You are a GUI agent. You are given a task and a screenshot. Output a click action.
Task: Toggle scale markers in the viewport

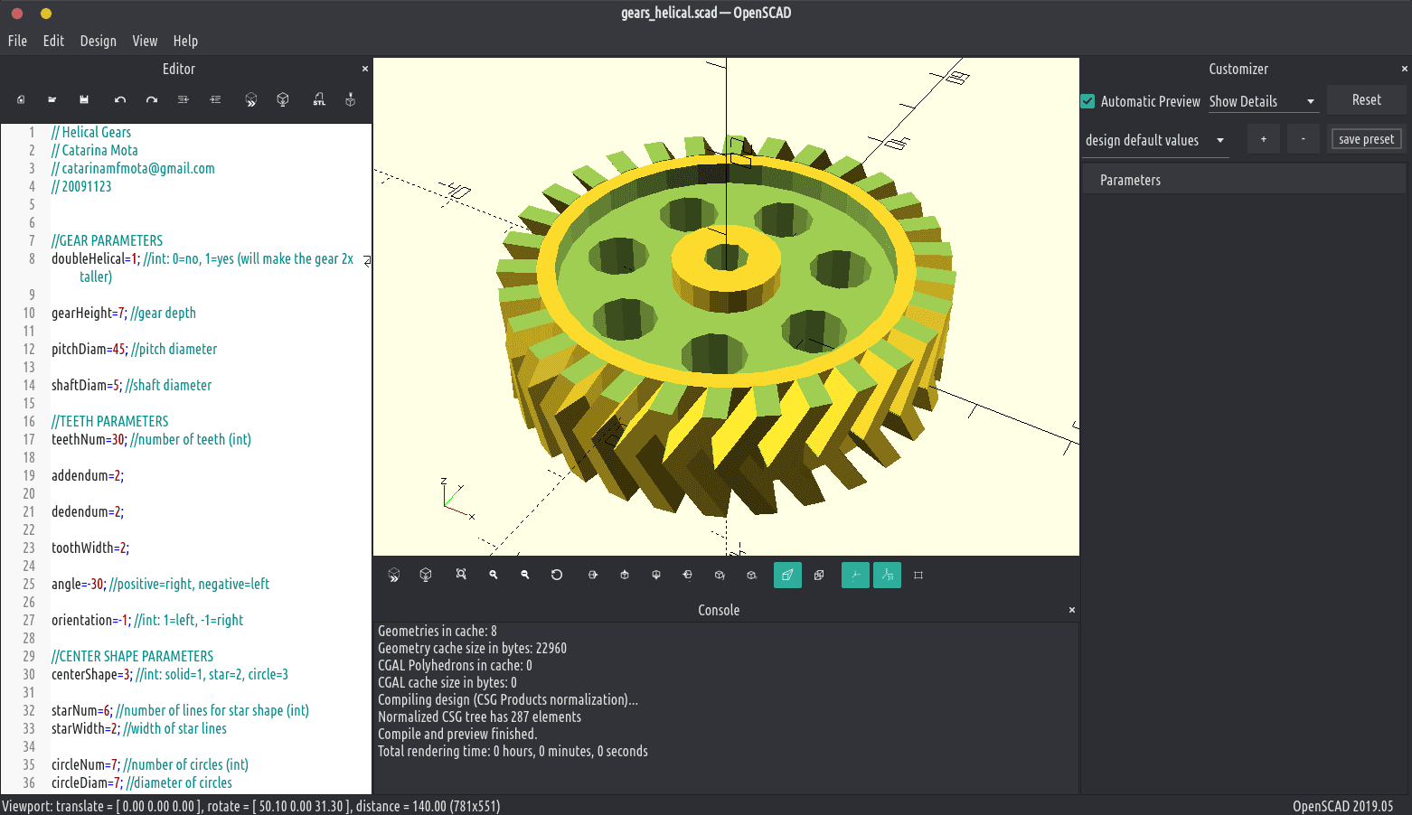point(887,575)
